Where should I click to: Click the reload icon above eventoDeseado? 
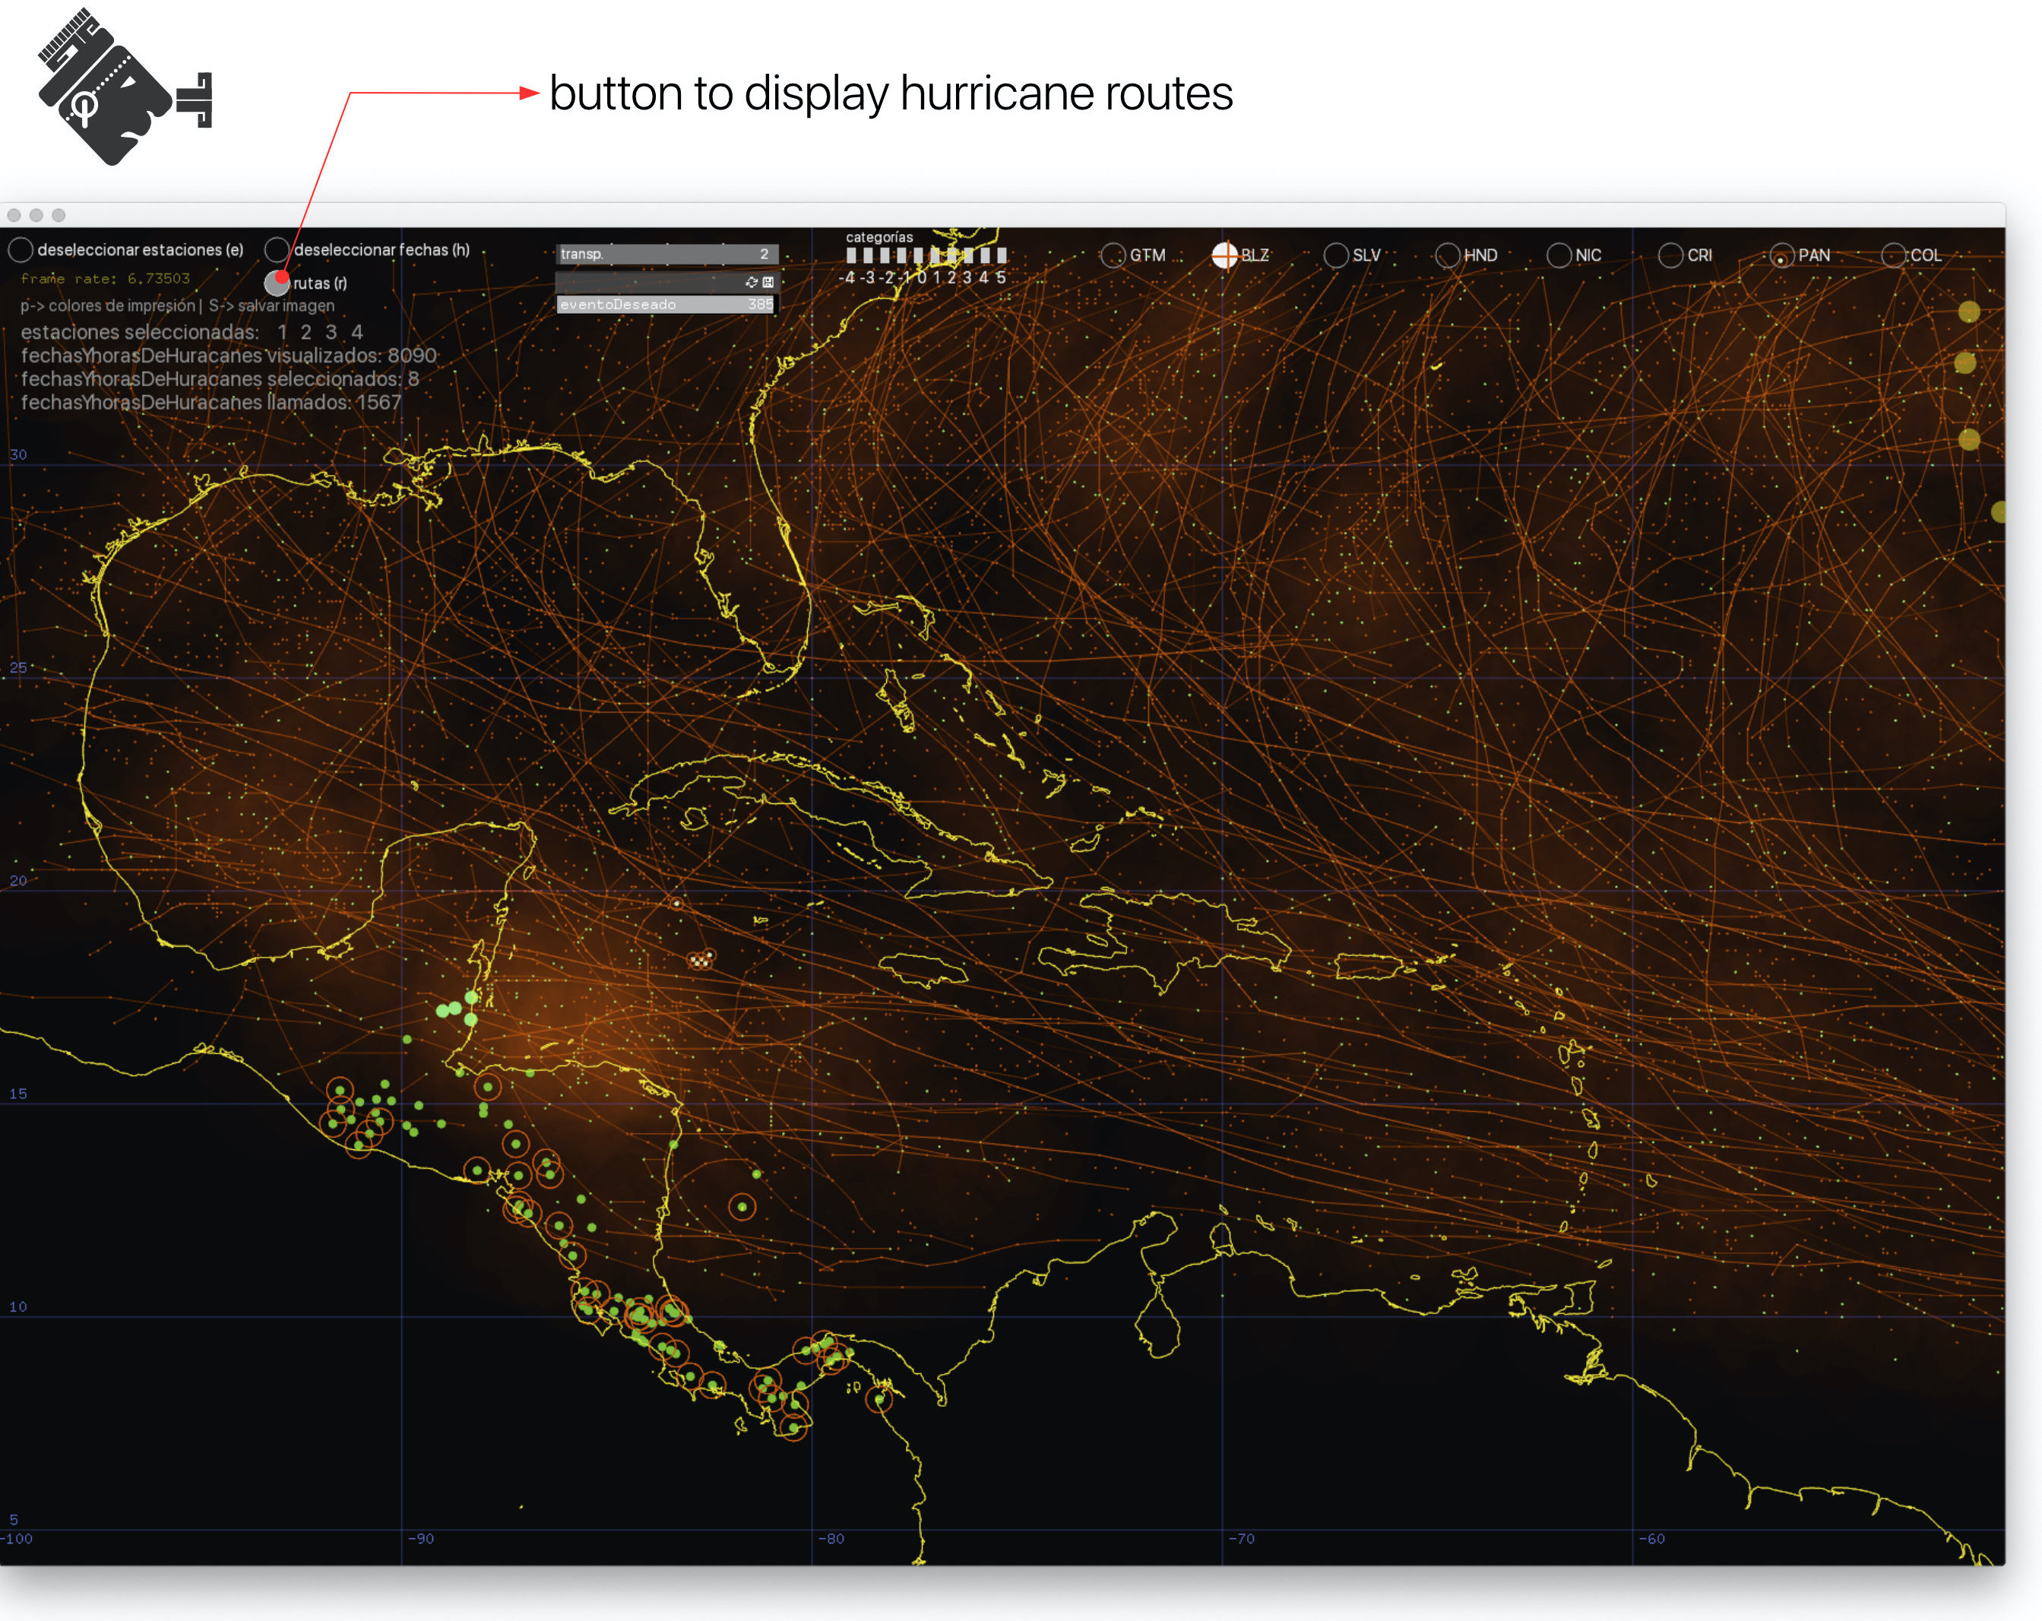[751, 282]
